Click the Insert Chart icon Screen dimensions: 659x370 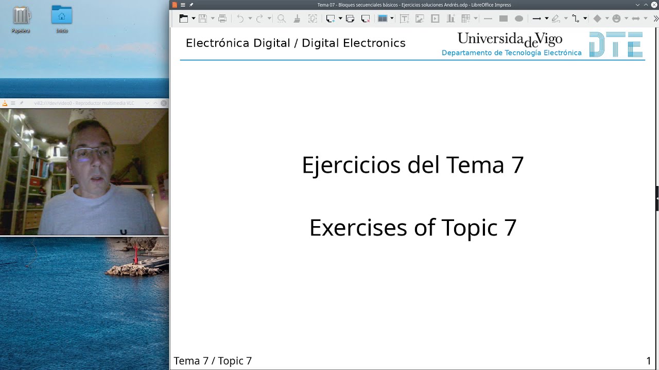[451, 18]
